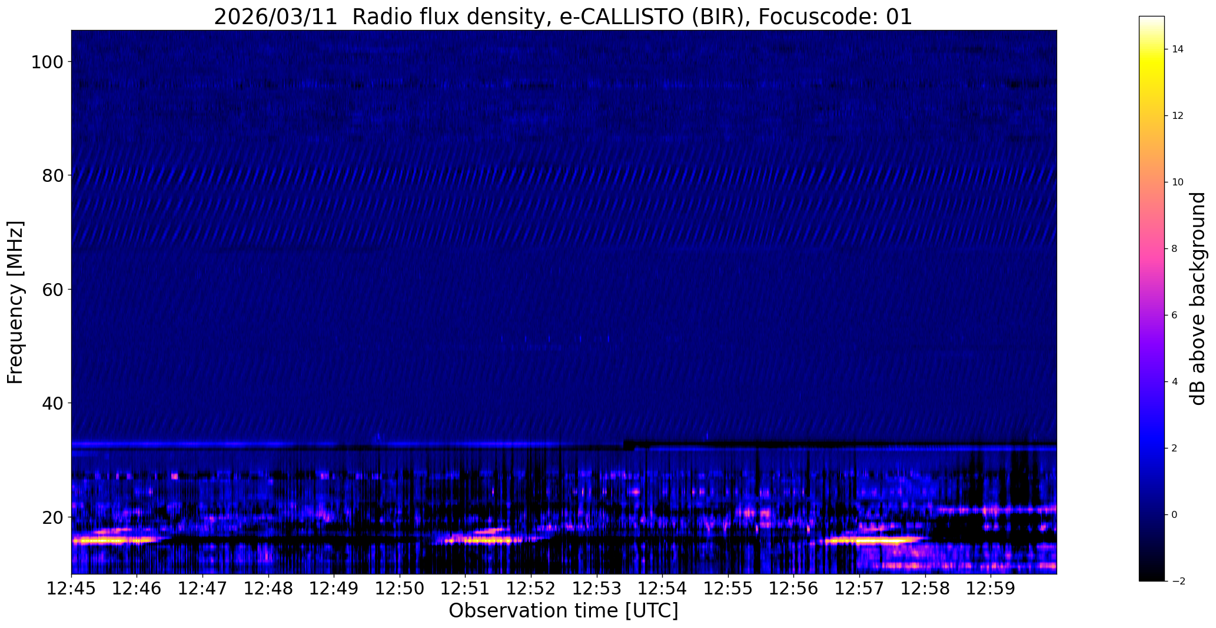Click the bright burst at 12:51 near 16 MHz

[484, 539]
